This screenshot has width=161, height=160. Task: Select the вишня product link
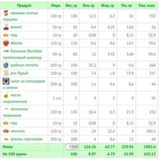coord(16,27)
